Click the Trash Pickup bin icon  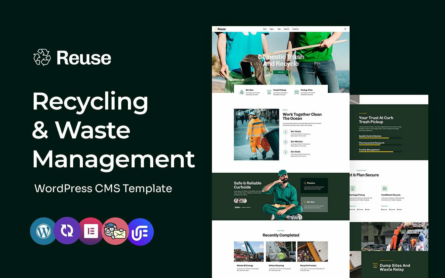pos(269,92)
